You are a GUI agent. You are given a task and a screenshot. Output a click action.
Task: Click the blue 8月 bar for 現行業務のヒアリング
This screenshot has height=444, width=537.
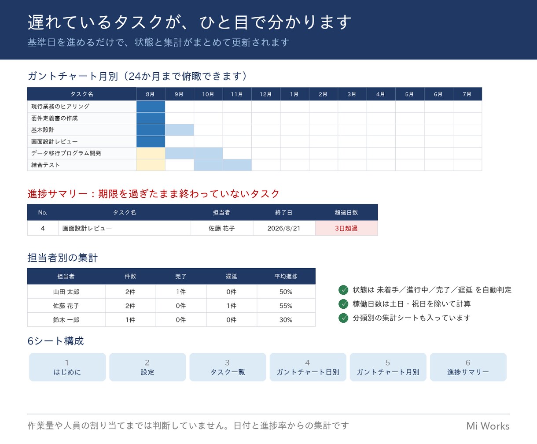point(151,107)
